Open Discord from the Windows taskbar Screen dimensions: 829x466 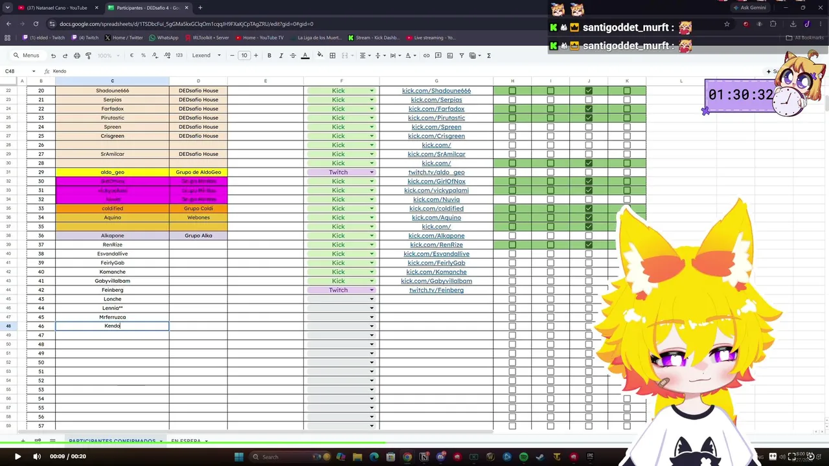point(441,457)
